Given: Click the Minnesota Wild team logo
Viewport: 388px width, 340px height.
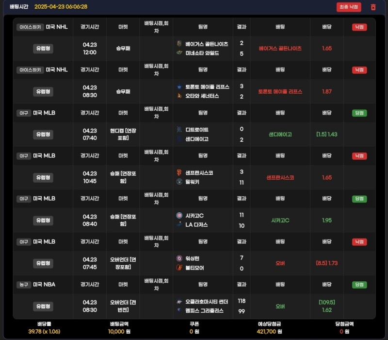Looking at the screenshot, I should click(179, 53).
